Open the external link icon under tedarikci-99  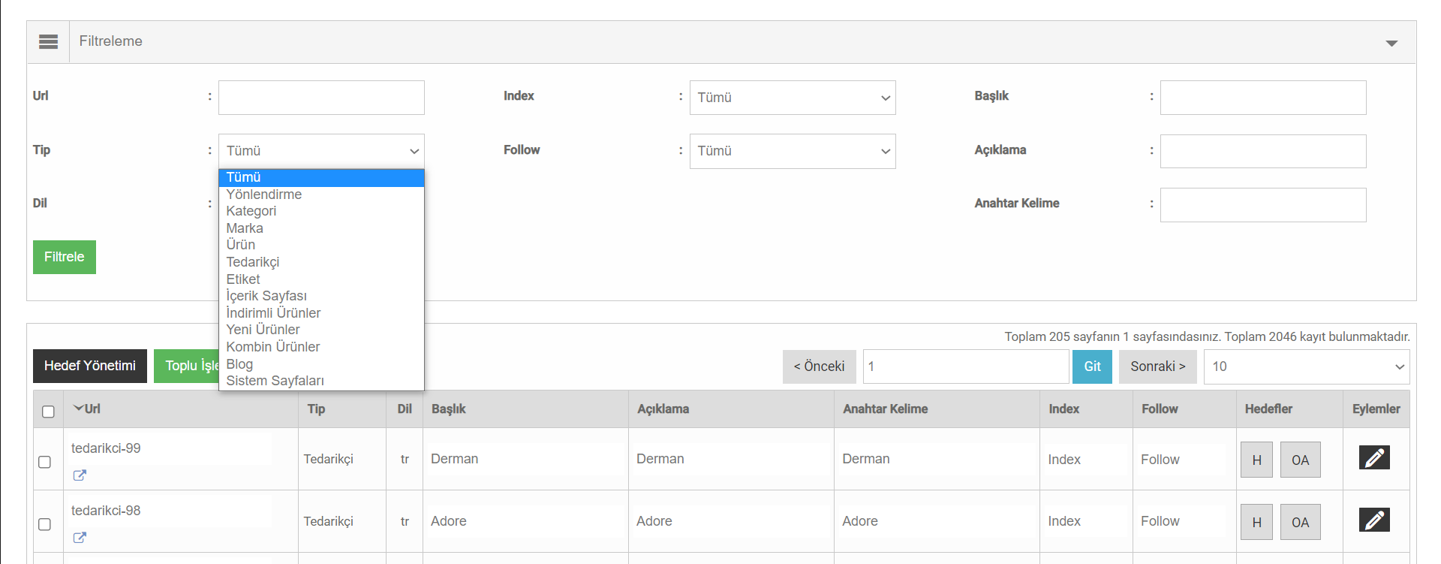click(x=80, y=475)
